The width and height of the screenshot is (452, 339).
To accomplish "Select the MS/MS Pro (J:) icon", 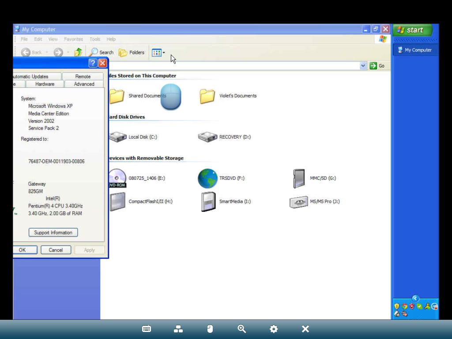I will pyautogui.click(x=299, y=202).
